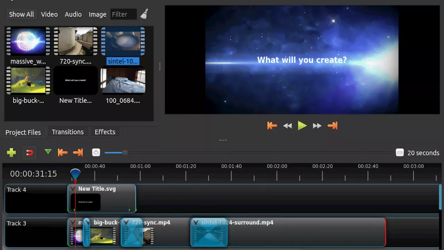
Task: Open the Transitions tab
Action: (x=68, y=132)
